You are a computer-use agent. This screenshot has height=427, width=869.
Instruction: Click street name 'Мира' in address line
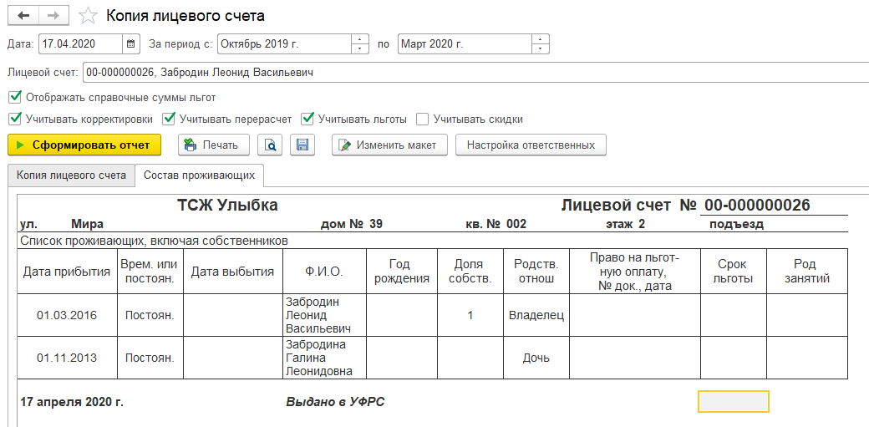pyautogui.click(x=88, y=224)
